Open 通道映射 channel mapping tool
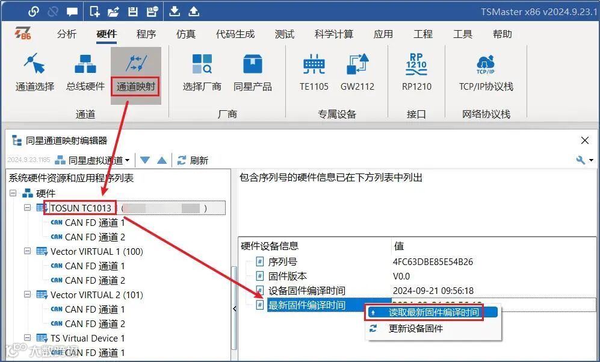Image resolution: width=600 pixels, height=362 pixels. 136,75
